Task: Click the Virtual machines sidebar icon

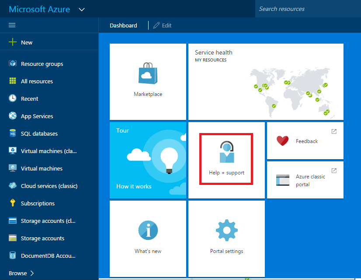Action: pos(12,168)
